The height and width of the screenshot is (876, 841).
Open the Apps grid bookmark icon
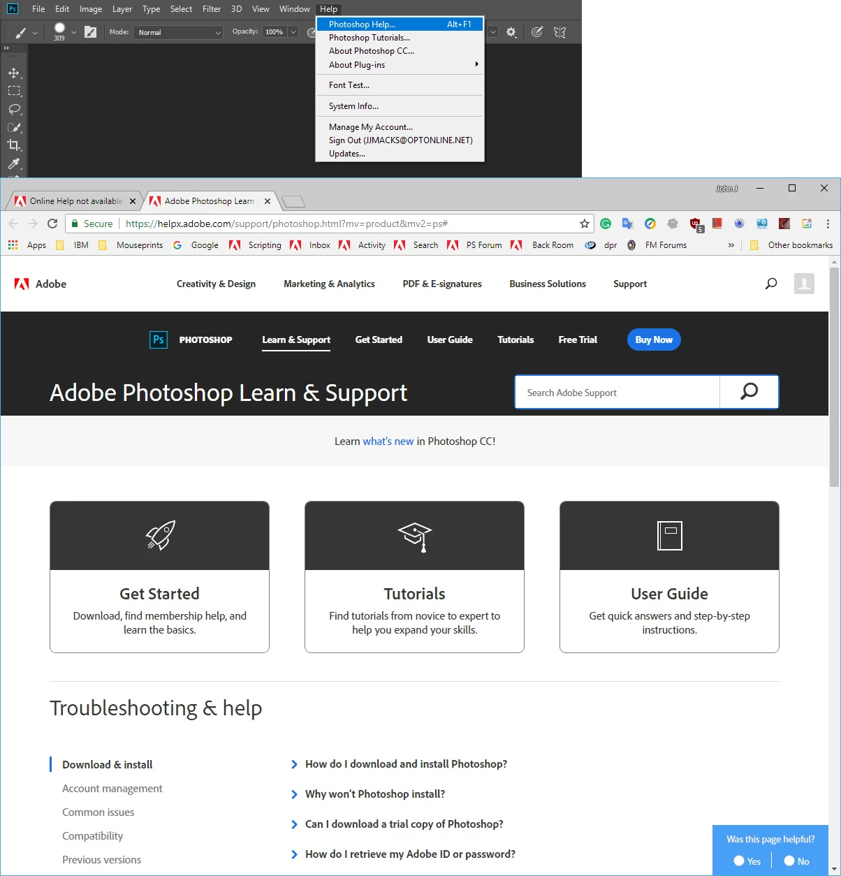coord(13,245)
